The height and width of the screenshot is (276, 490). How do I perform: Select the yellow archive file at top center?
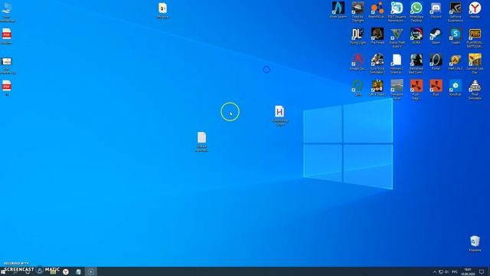(x=162, y=10)
